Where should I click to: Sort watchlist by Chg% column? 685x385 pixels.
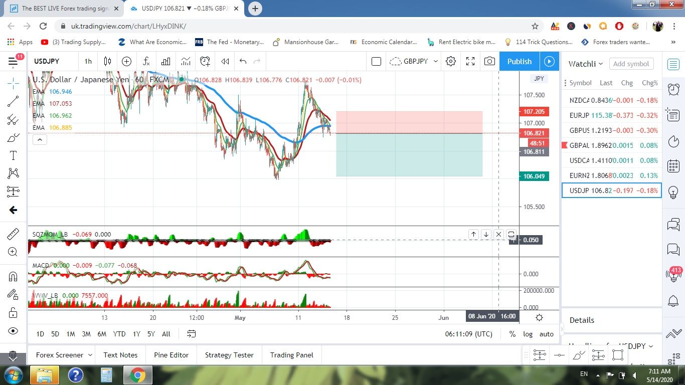point(649,83)
